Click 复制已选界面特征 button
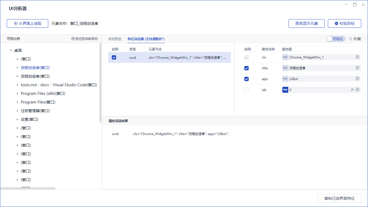 tap(339, 198)
